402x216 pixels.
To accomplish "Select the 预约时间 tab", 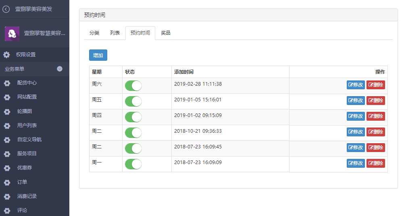I will (140, 33).
